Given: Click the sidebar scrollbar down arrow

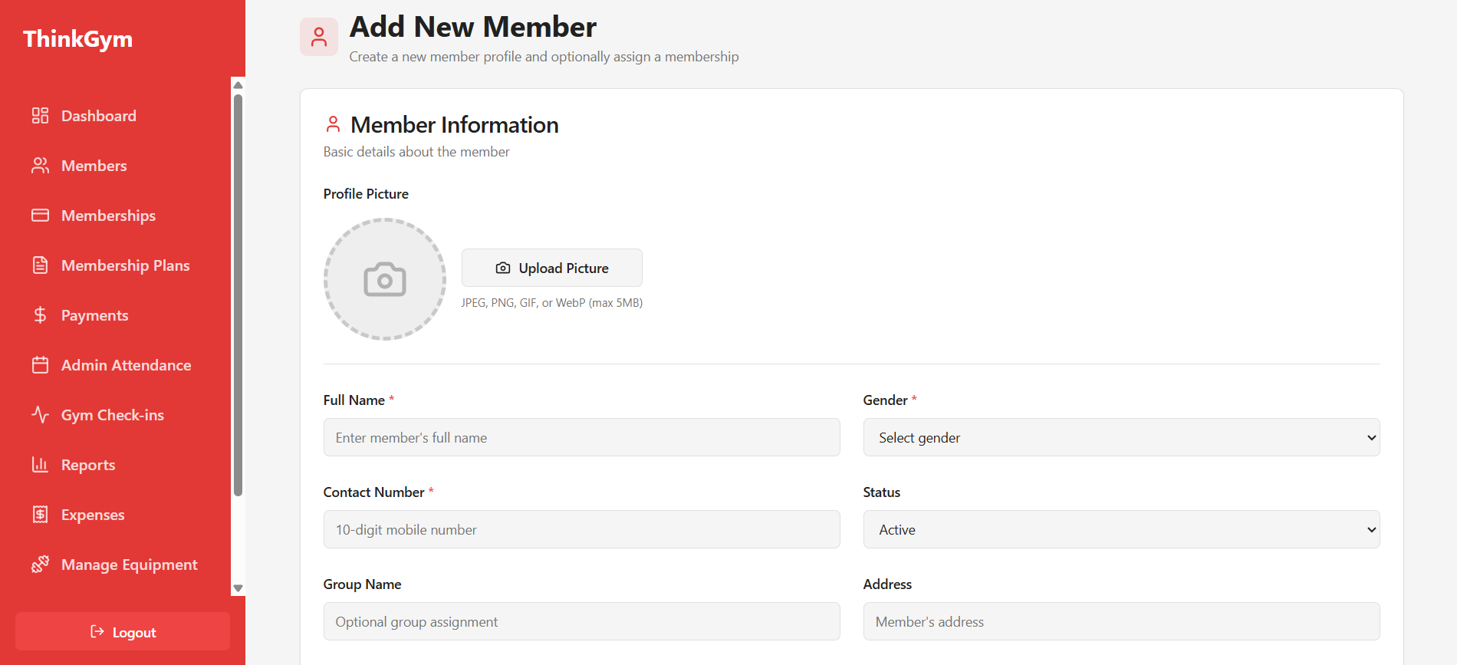Looking at the screenshot, I should pos(238,588).
